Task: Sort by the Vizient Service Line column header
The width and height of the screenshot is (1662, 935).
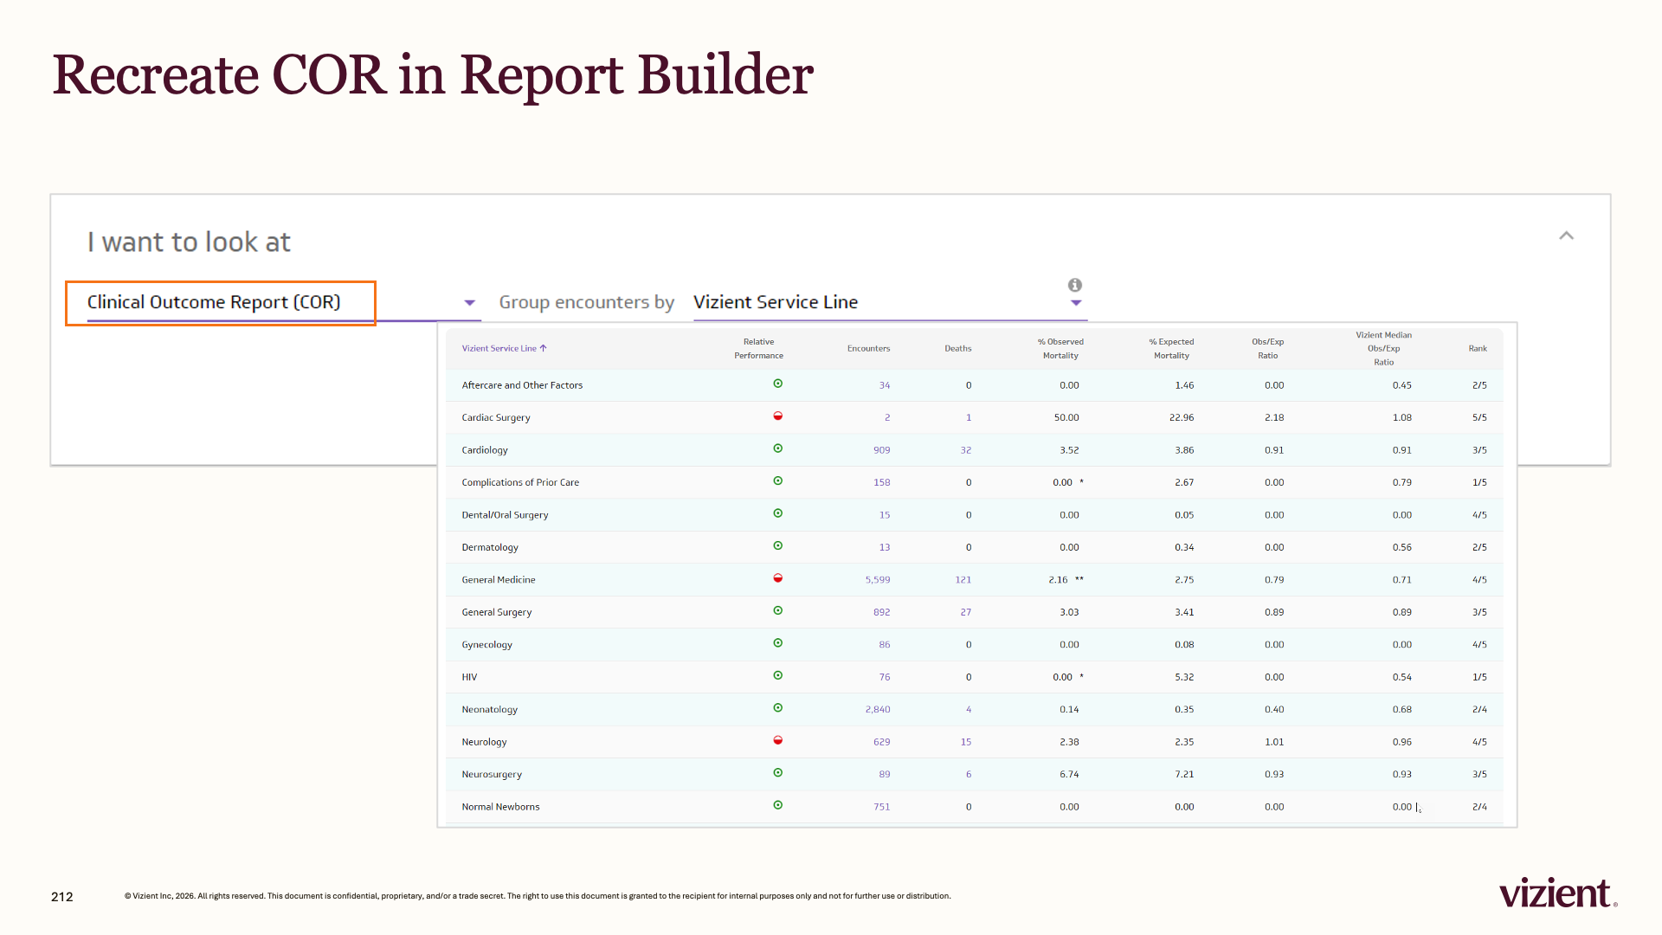Action: (504, 349)
